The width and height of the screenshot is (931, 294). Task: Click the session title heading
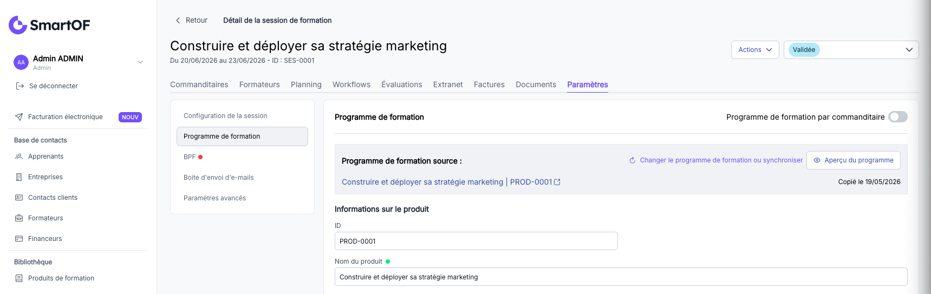click(308, 46)
